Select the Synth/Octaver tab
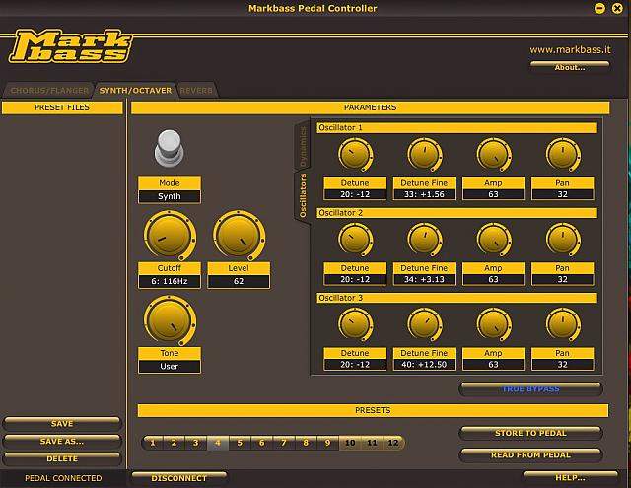The width and height of the screenshot is (631, 488). (x=135, y=90)
